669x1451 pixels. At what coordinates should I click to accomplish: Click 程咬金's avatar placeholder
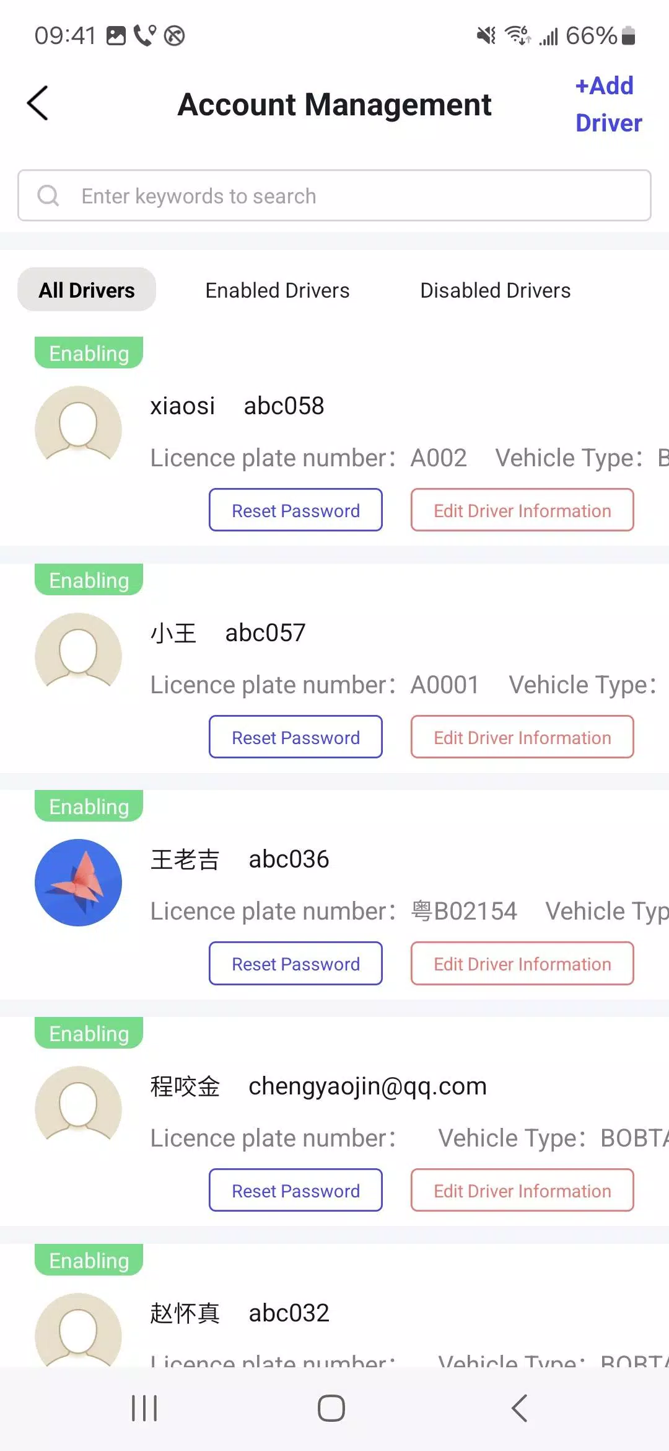click(x=78, y=1110)
